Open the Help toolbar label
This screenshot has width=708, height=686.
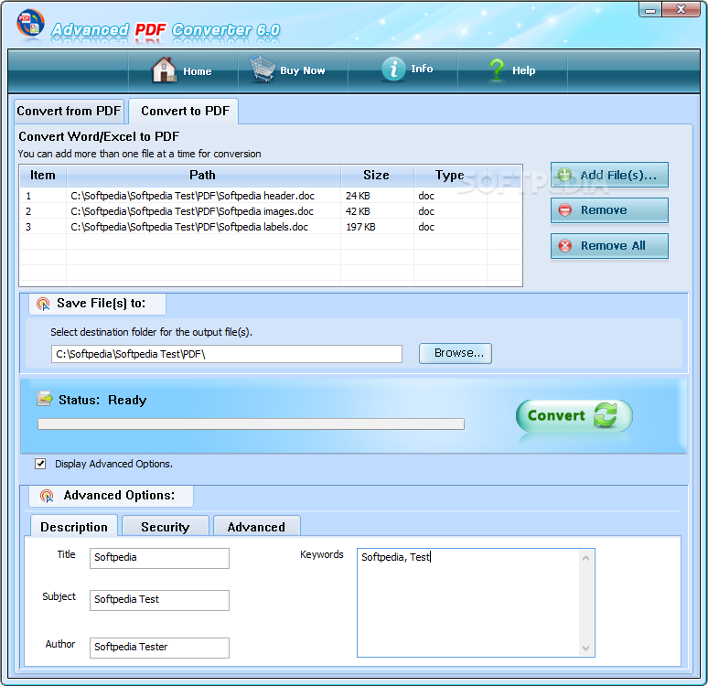pyautogui.click(x=524, y=70)
